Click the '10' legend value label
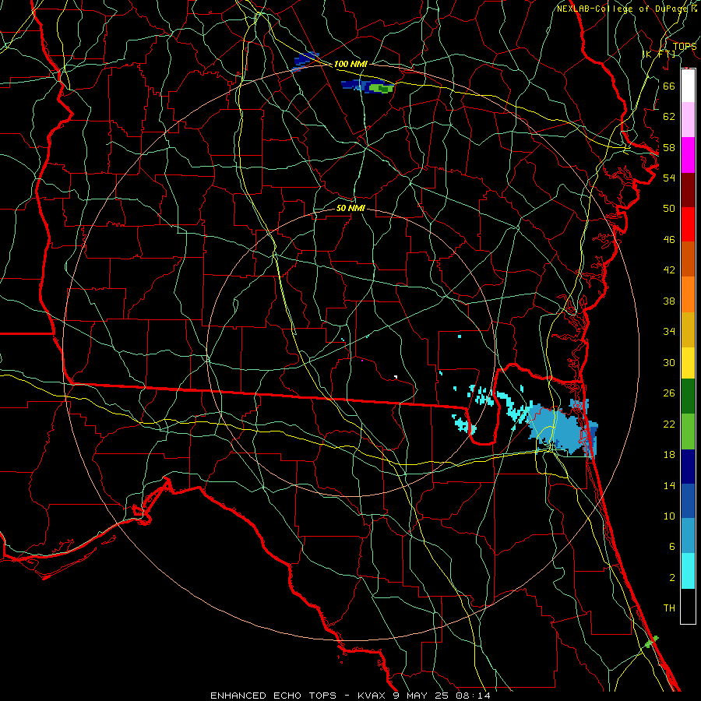Viewport: 701px width, 701px height. (x=669, y=516)
